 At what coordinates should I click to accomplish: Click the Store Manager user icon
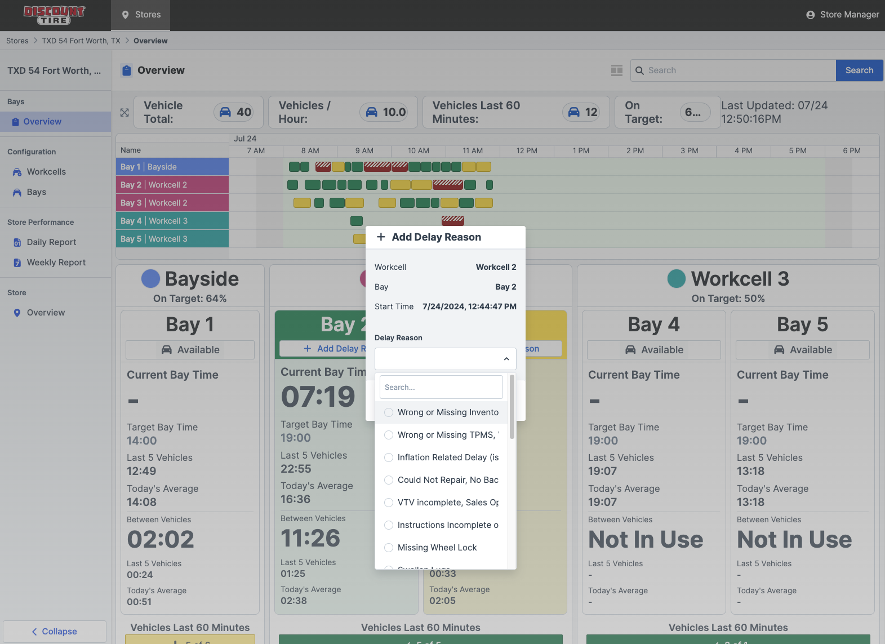[x=810, y=15]
